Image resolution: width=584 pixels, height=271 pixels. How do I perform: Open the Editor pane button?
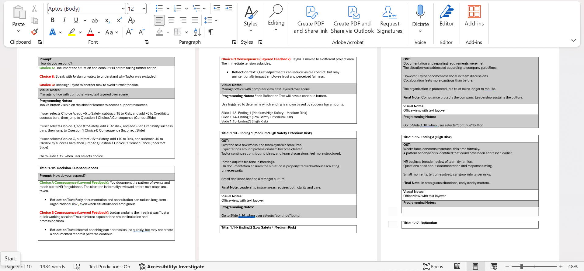(x=447, y=16)
